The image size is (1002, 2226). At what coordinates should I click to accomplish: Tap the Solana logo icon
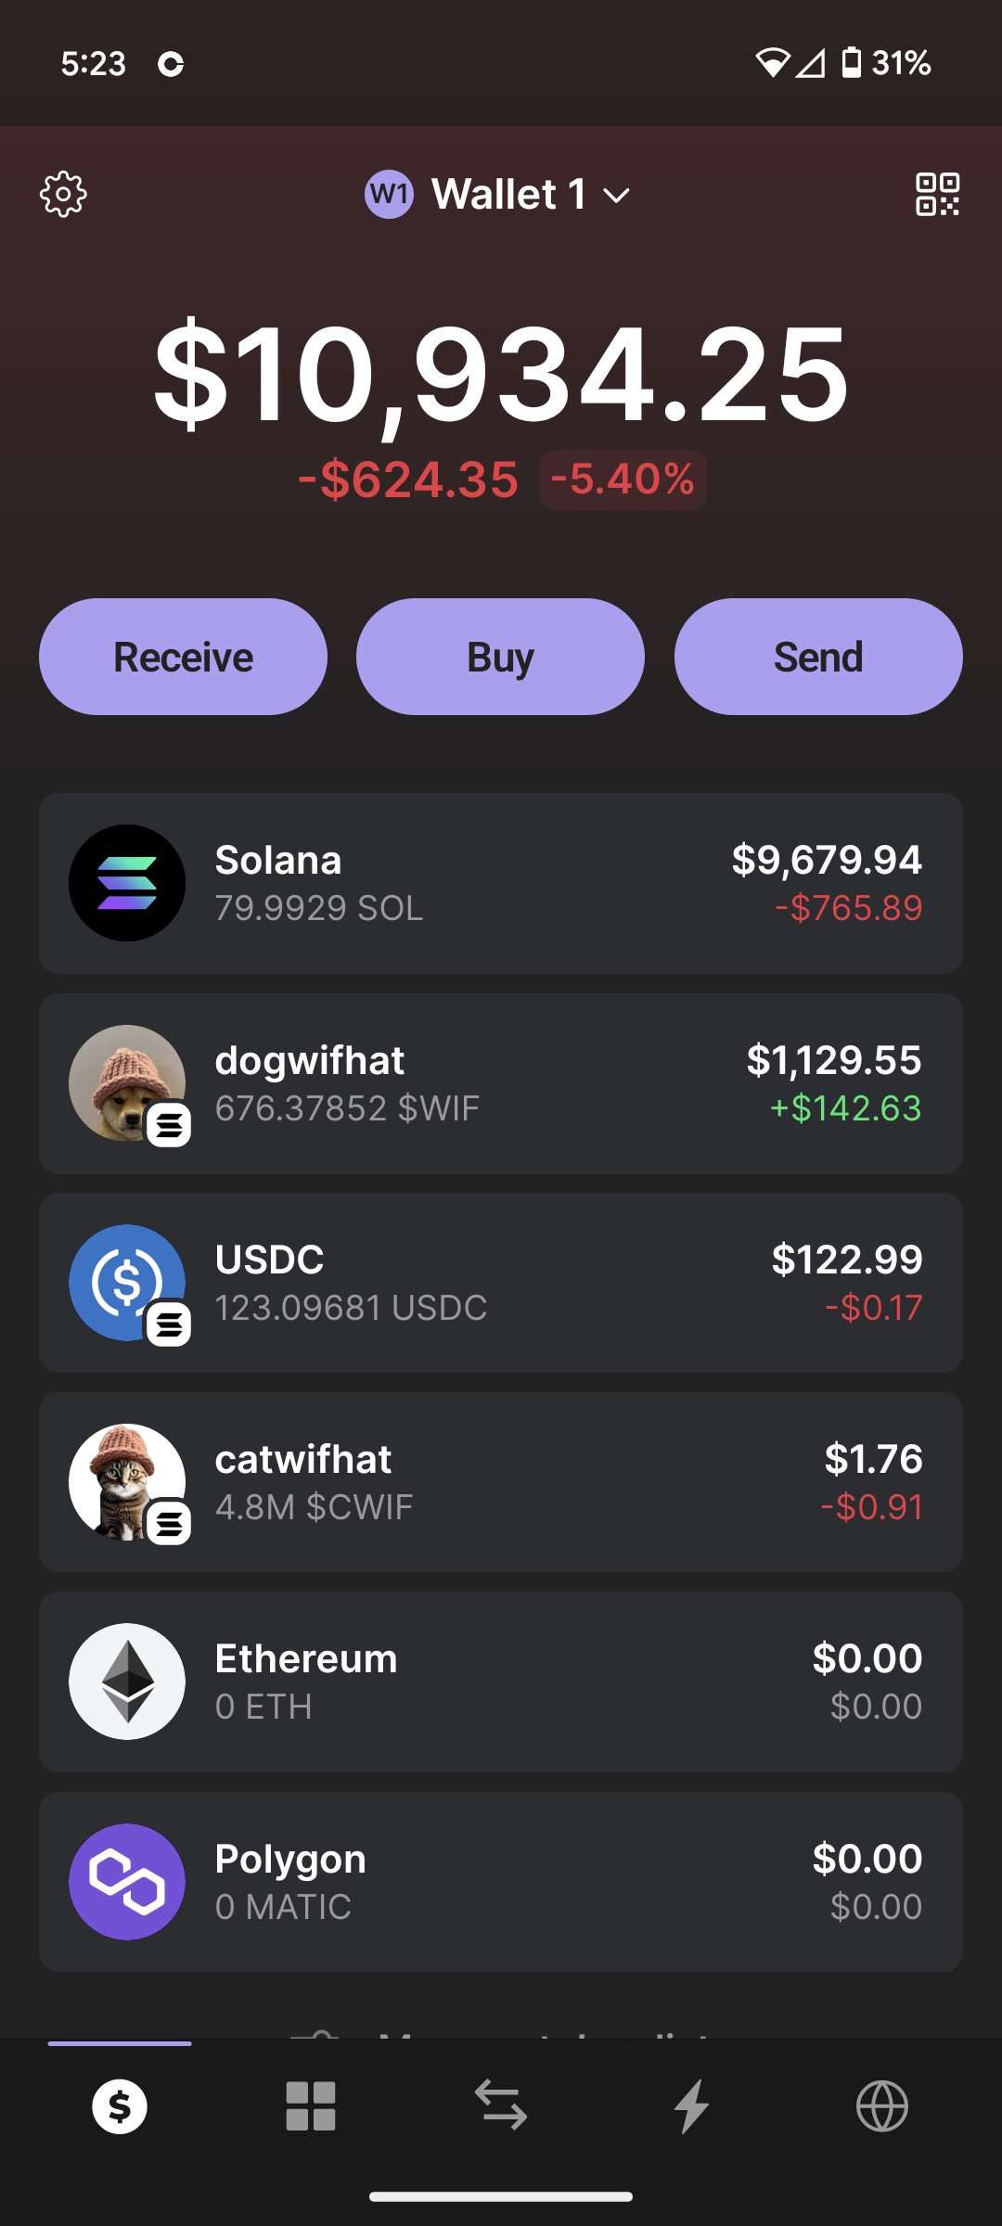tap(127, 883)
